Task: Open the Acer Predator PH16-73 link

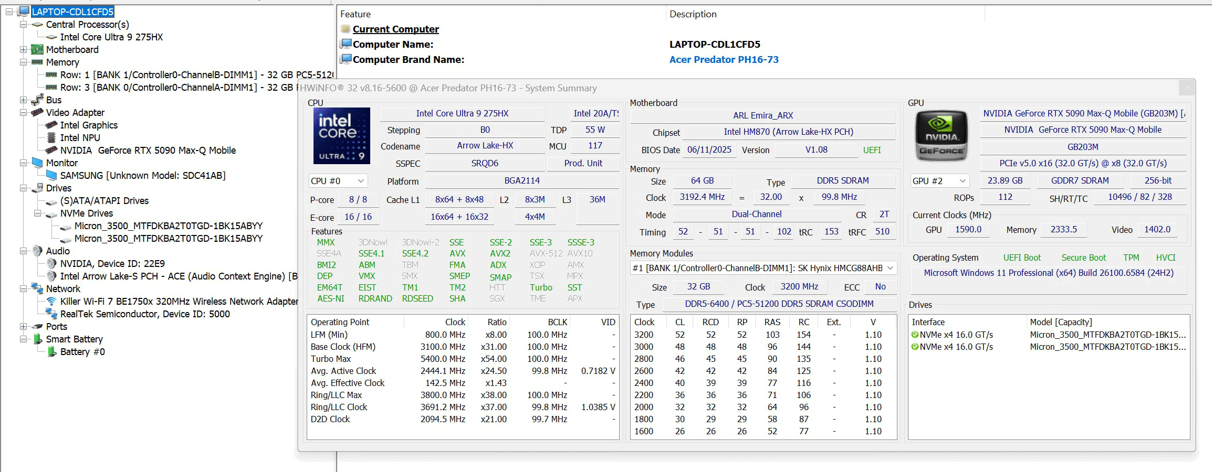Action: 724,60
